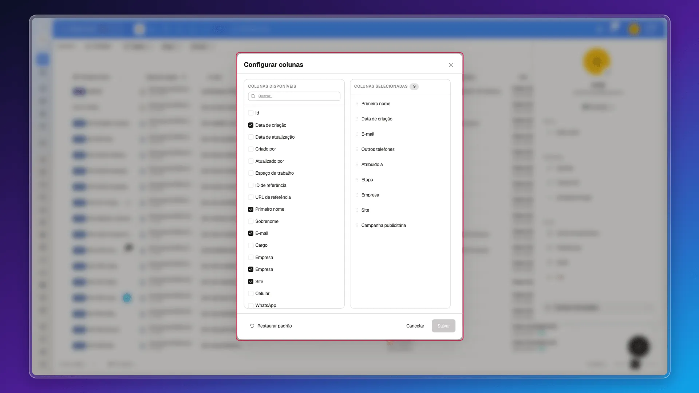Enable the Cargo column checkbox
699x393 pixels.
pyautogui.click(x=250, y=245)
